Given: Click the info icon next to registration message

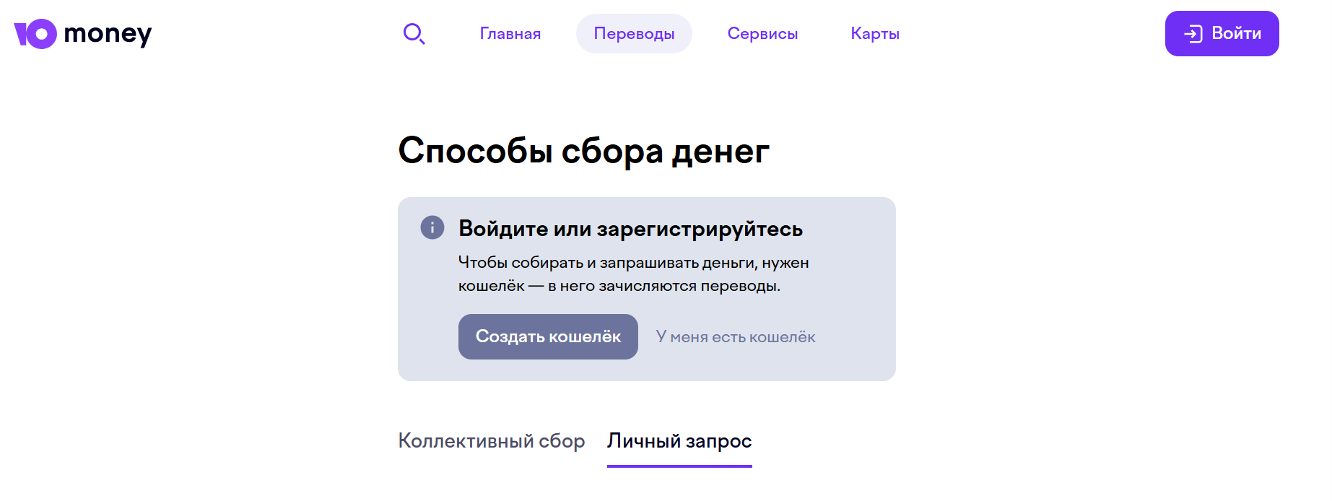Looking at the screenshot, I should pyautogui.click(x=432, y=227).
